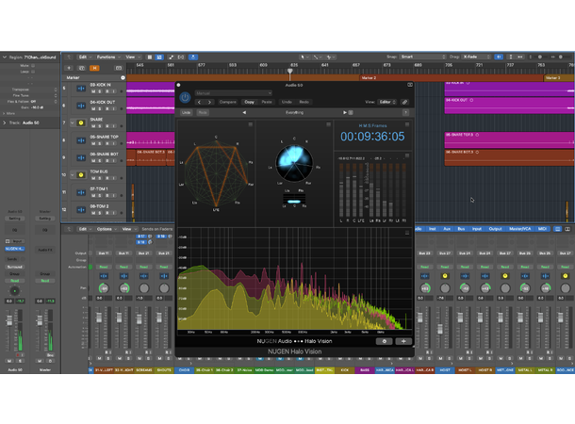Click the SNARE track stack yellow icon
The height and width of the screenshot is (424, 575).
(81, 122)
